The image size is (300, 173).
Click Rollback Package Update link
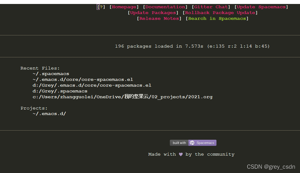220,13
